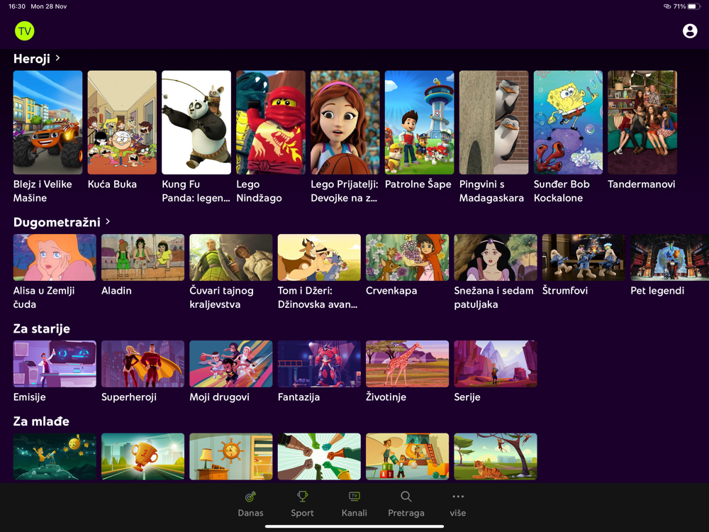Image resolution: width=709 pixels, height=532 pixels.
Task: Open Za mlađe fists together tile
Action: [319, 456]
